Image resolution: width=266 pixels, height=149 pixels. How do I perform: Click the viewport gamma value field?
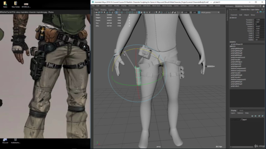[195, 12]
